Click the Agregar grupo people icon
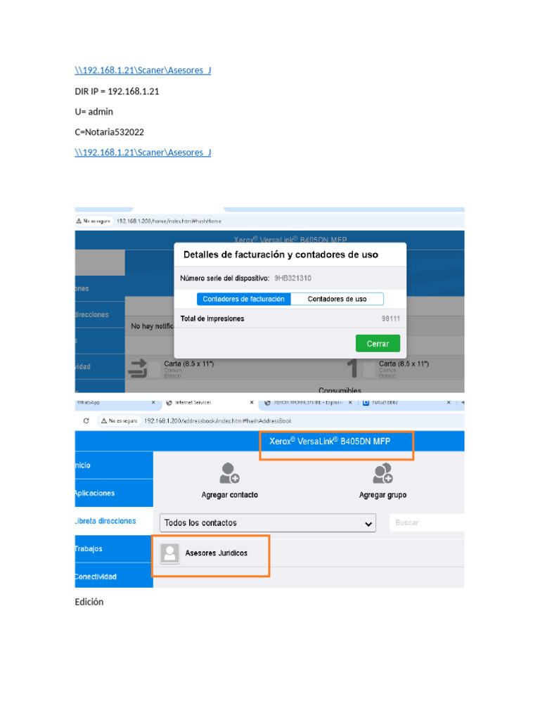The image size is (540, 720). pos(382,473)
